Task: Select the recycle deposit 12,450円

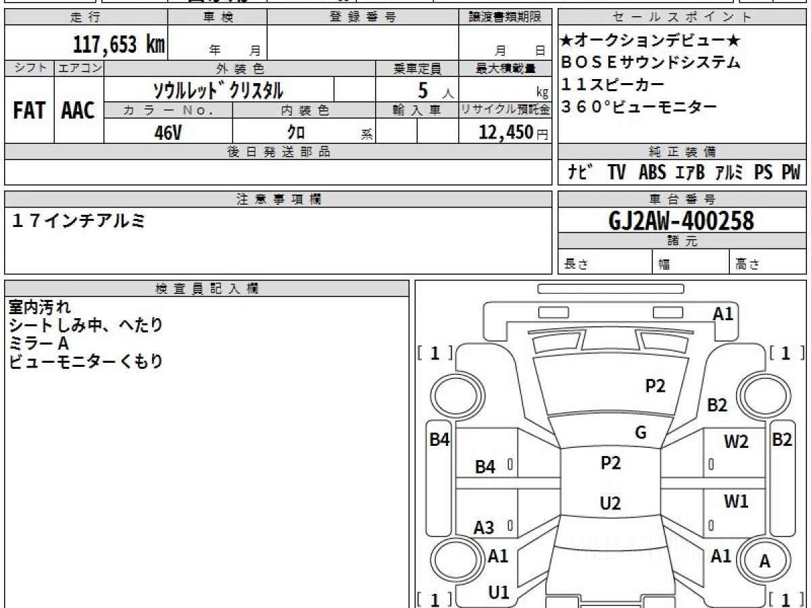Action: coord(514,132)
